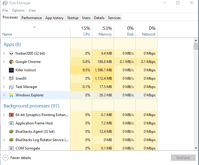This screenshot has height=165, width=199.
Task: Expand the BlueStacks Log Rotator Service row
Action: 4,140
